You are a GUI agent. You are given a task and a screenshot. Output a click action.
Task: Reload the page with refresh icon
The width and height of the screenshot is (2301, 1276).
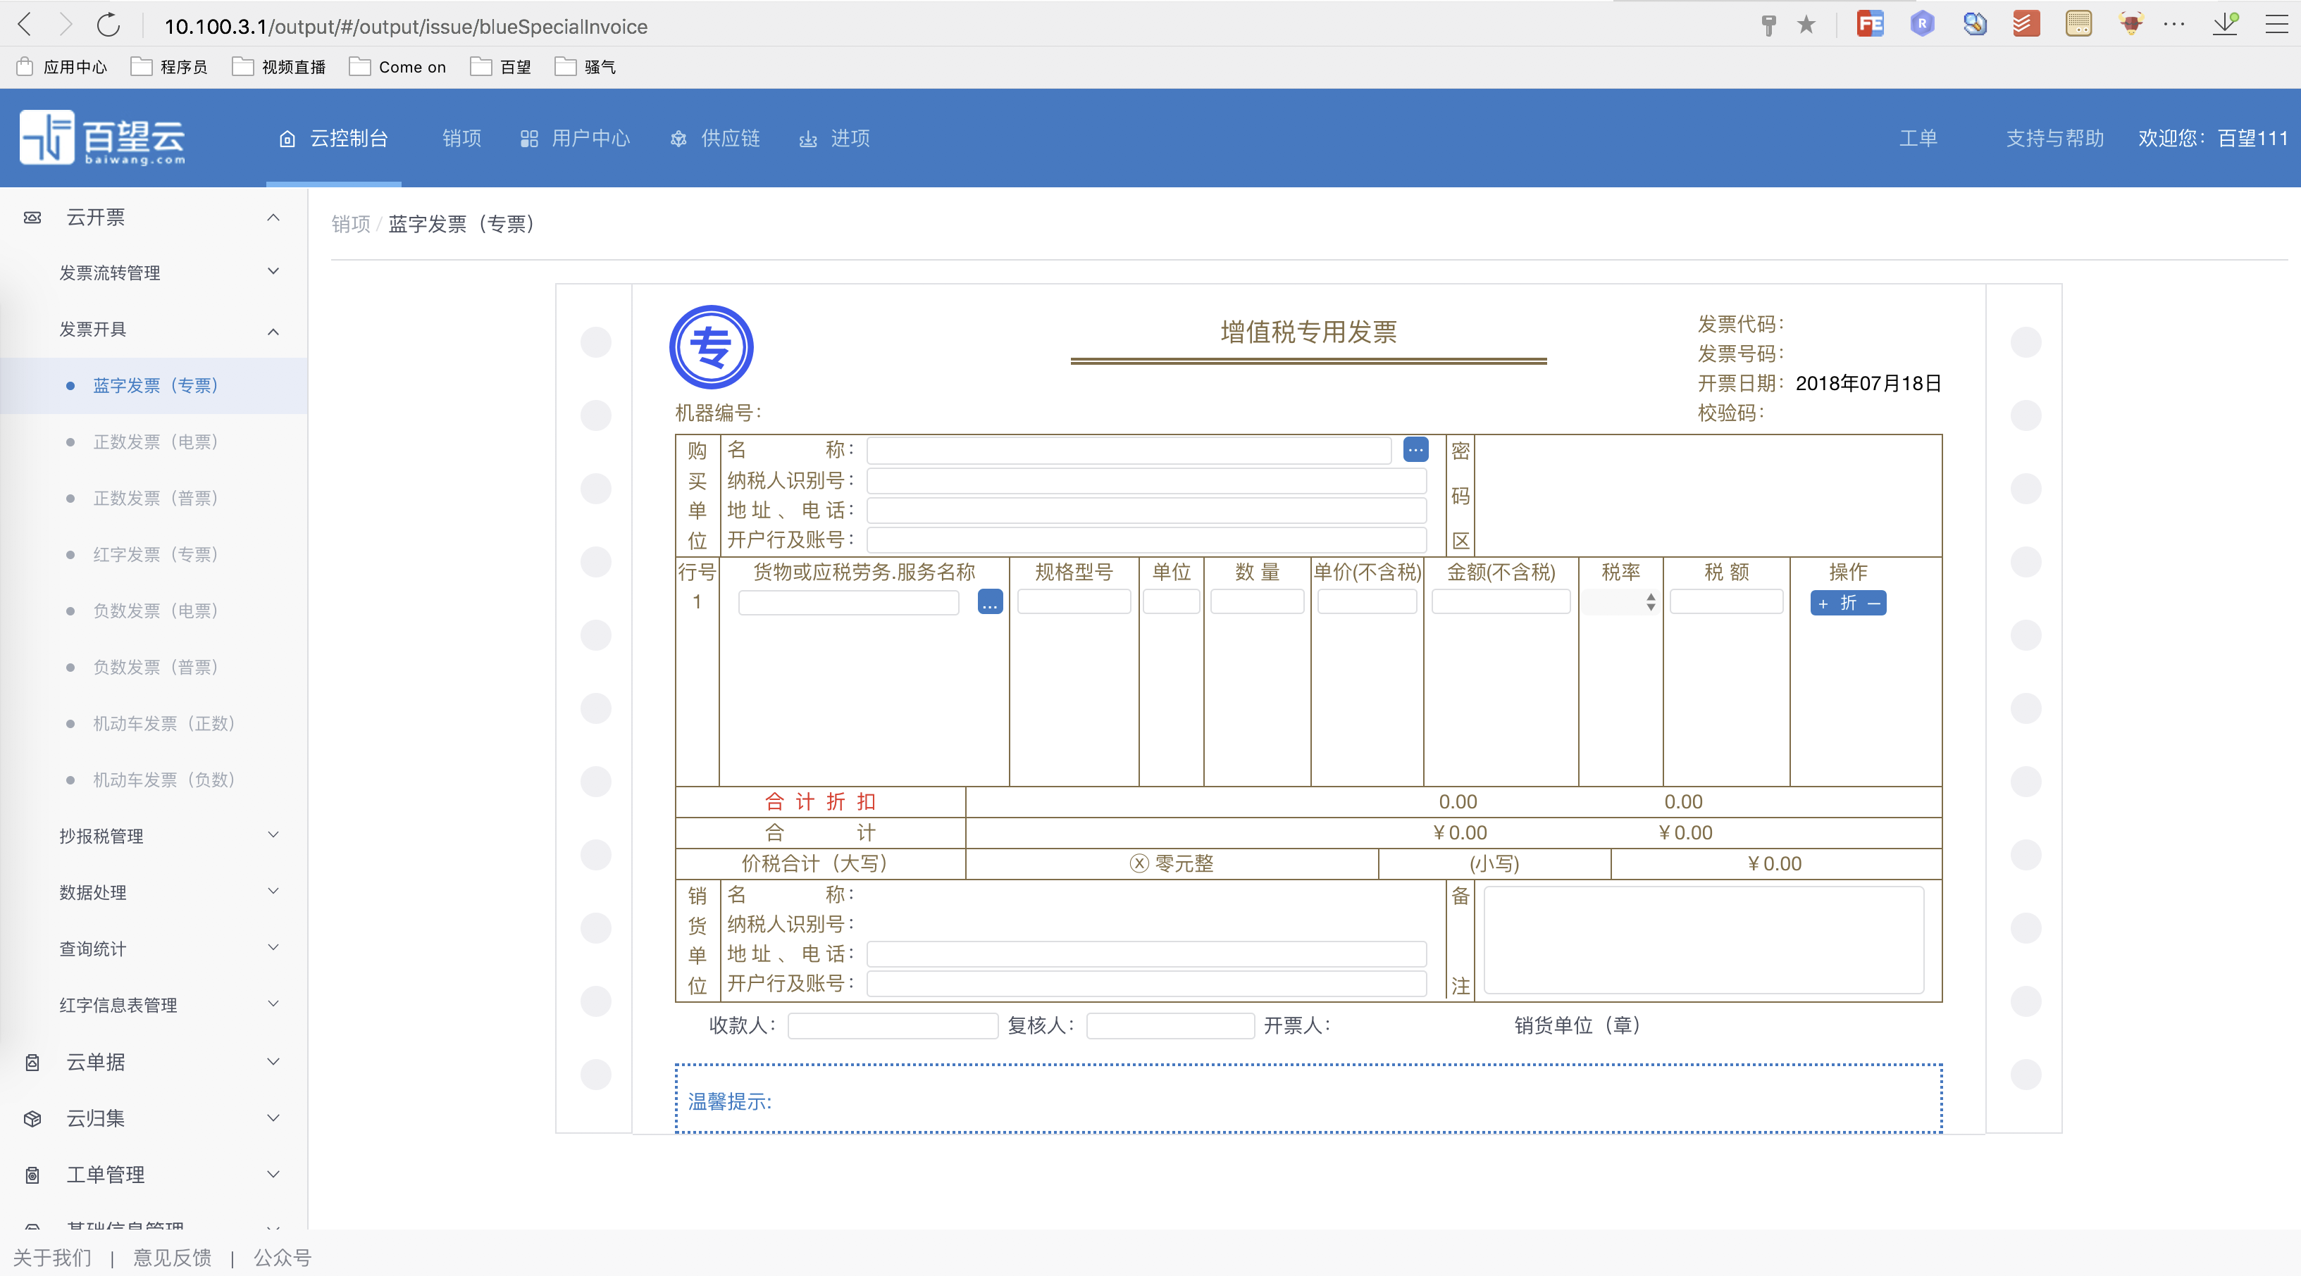coord(108,25)
